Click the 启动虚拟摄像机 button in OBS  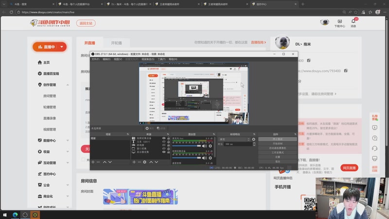click(x=277, y=148)
